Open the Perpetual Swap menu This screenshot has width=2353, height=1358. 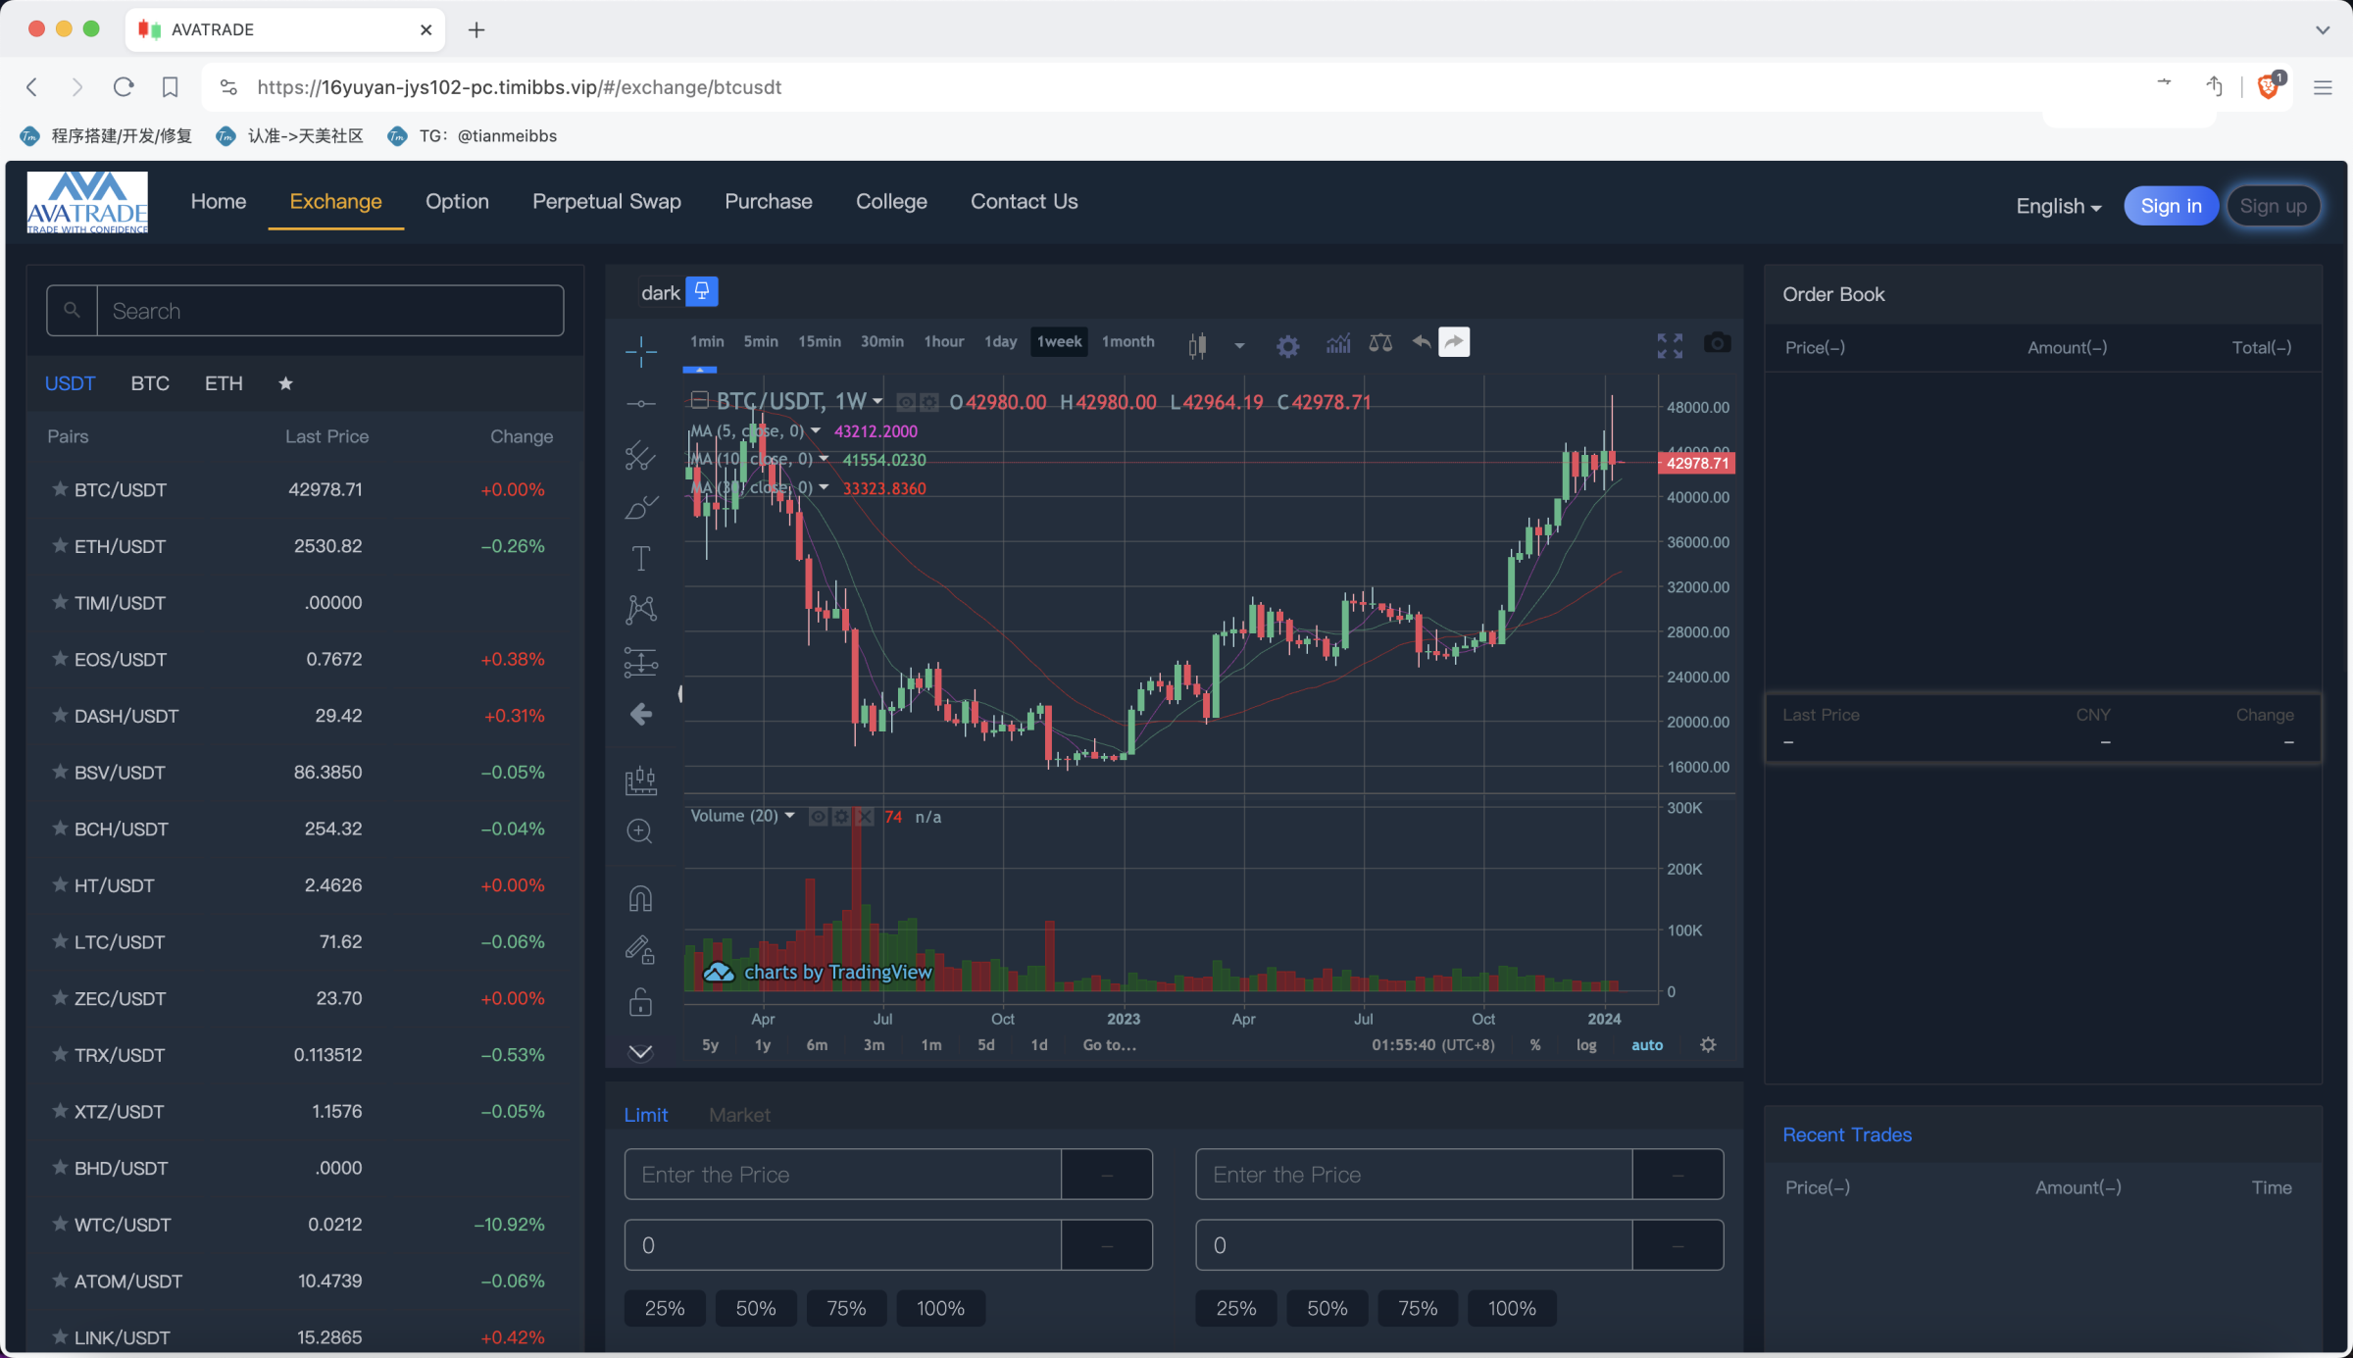(606, 201)
